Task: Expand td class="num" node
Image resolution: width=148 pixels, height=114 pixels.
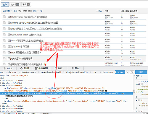Action: coord(1,109)
